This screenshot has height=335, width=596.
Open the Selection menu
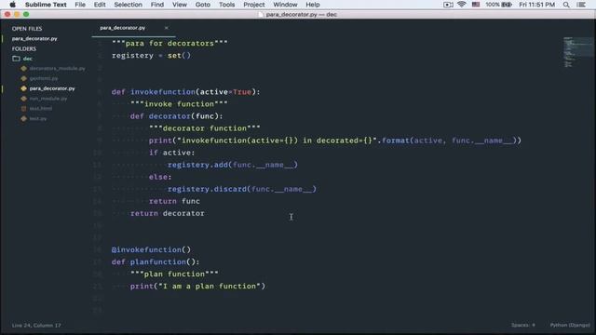[x=129, y=5]
